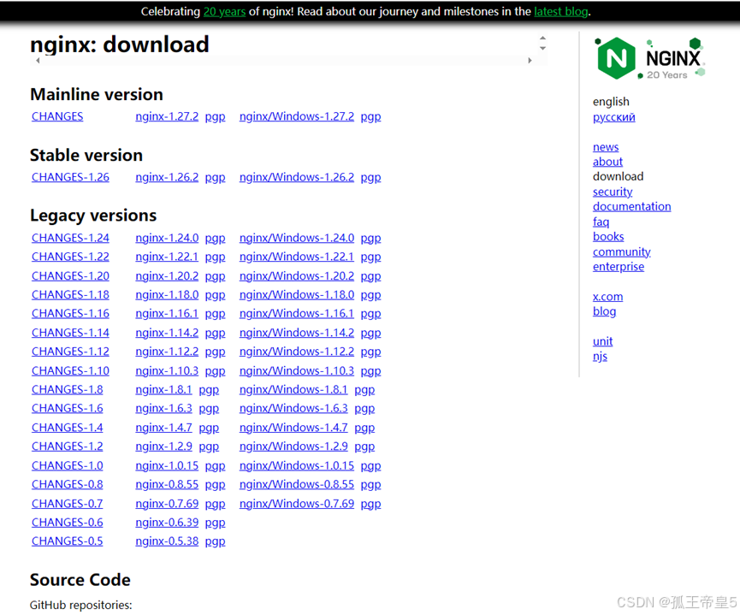The image size is (740, 615).
Task: Open the '20 years' banner link
Action: (x=224, y=11)
